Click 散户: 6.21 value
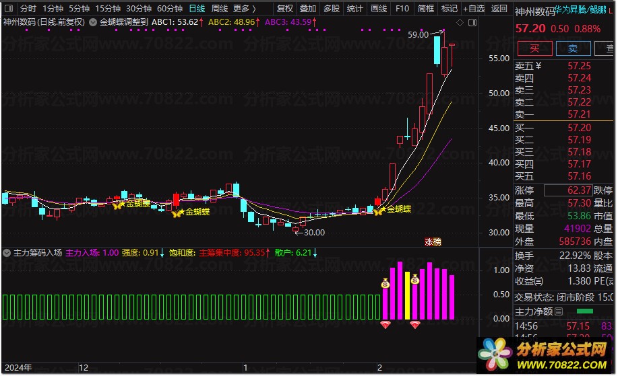This screenshot has height=376, width=618. (x=296, y=252)
